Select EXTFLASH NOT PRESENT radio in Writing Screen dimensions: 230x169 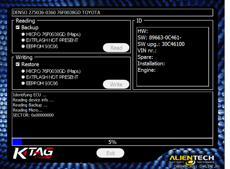tap(23, 77)
